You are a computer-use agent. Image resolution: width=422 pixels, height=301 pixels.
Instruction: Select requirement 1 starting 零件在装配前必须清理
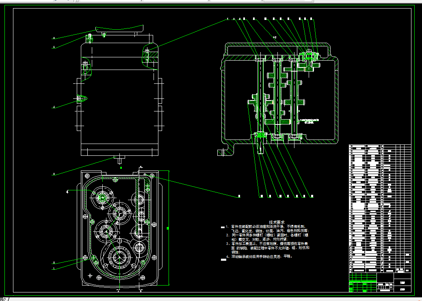click(x=267, y=229)
